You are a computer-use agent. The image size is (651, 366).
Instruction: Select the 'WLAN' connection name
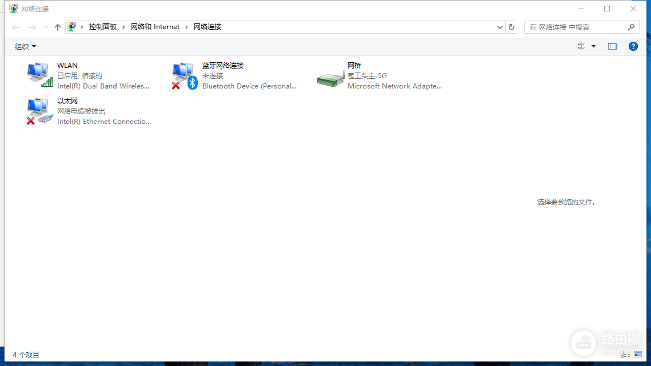67,65
